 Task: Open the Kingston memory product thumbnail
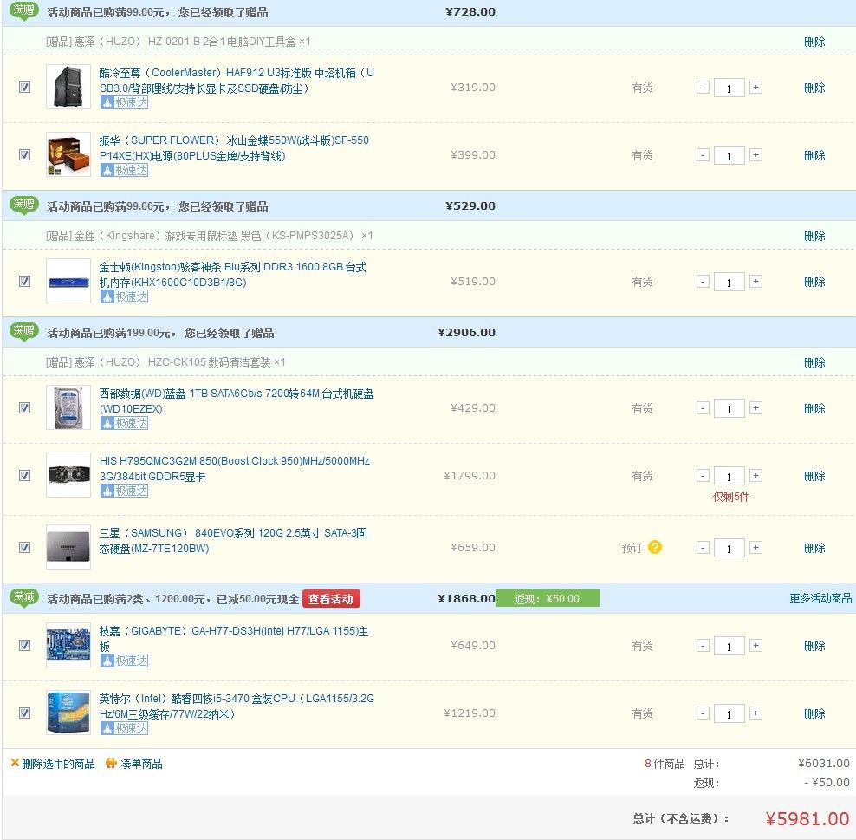[x=68, y=281]
